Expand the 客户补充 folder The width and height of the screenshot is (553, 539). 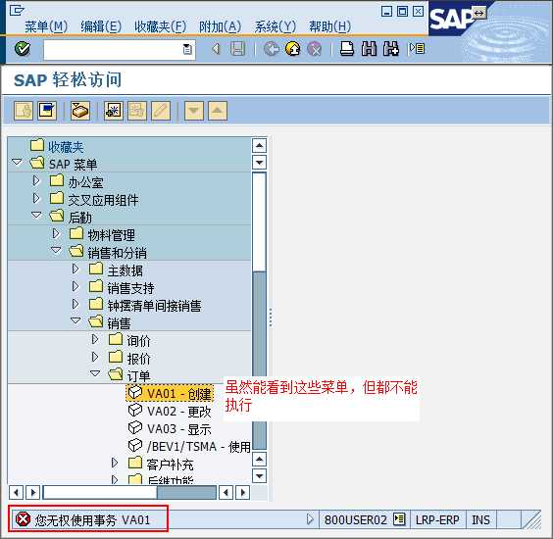pos(115,463)
